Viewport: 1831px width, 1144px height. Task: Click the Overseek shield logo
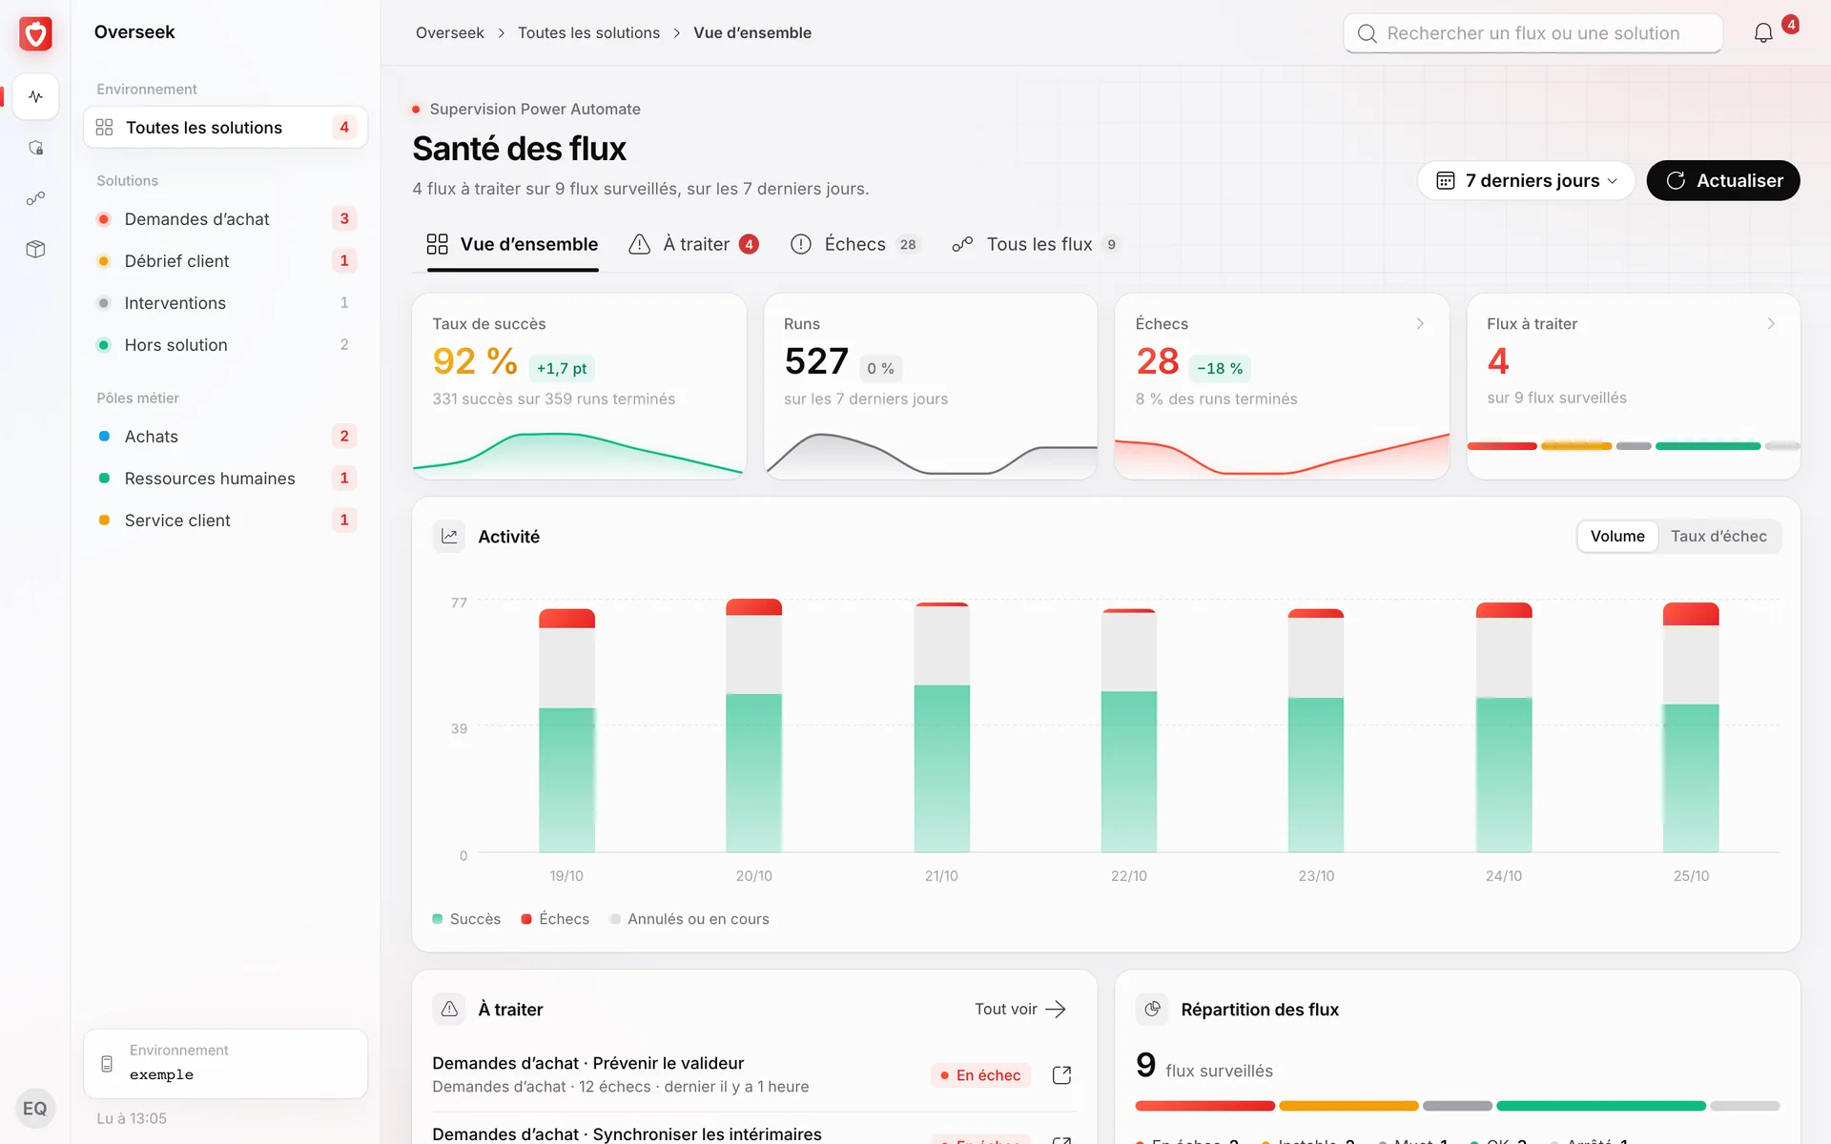coord(35,33)
